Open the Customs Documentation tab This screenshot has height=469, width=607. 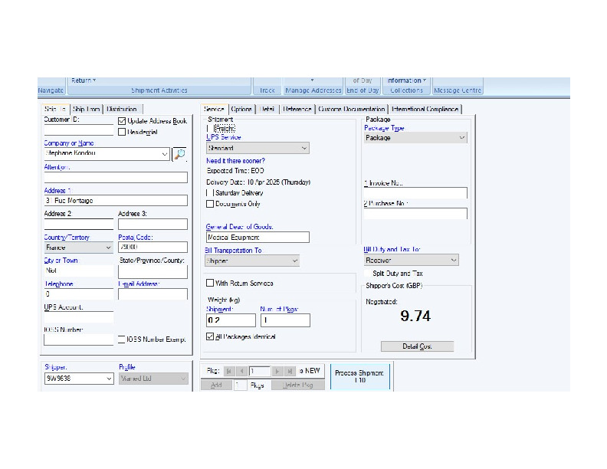[352, 110]
